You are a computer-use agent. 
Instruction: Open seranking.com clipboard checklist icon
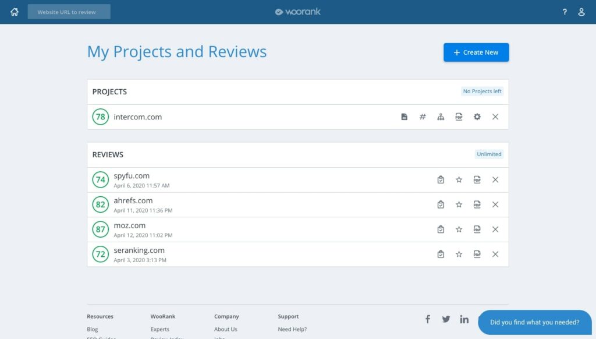pos(441,254)
